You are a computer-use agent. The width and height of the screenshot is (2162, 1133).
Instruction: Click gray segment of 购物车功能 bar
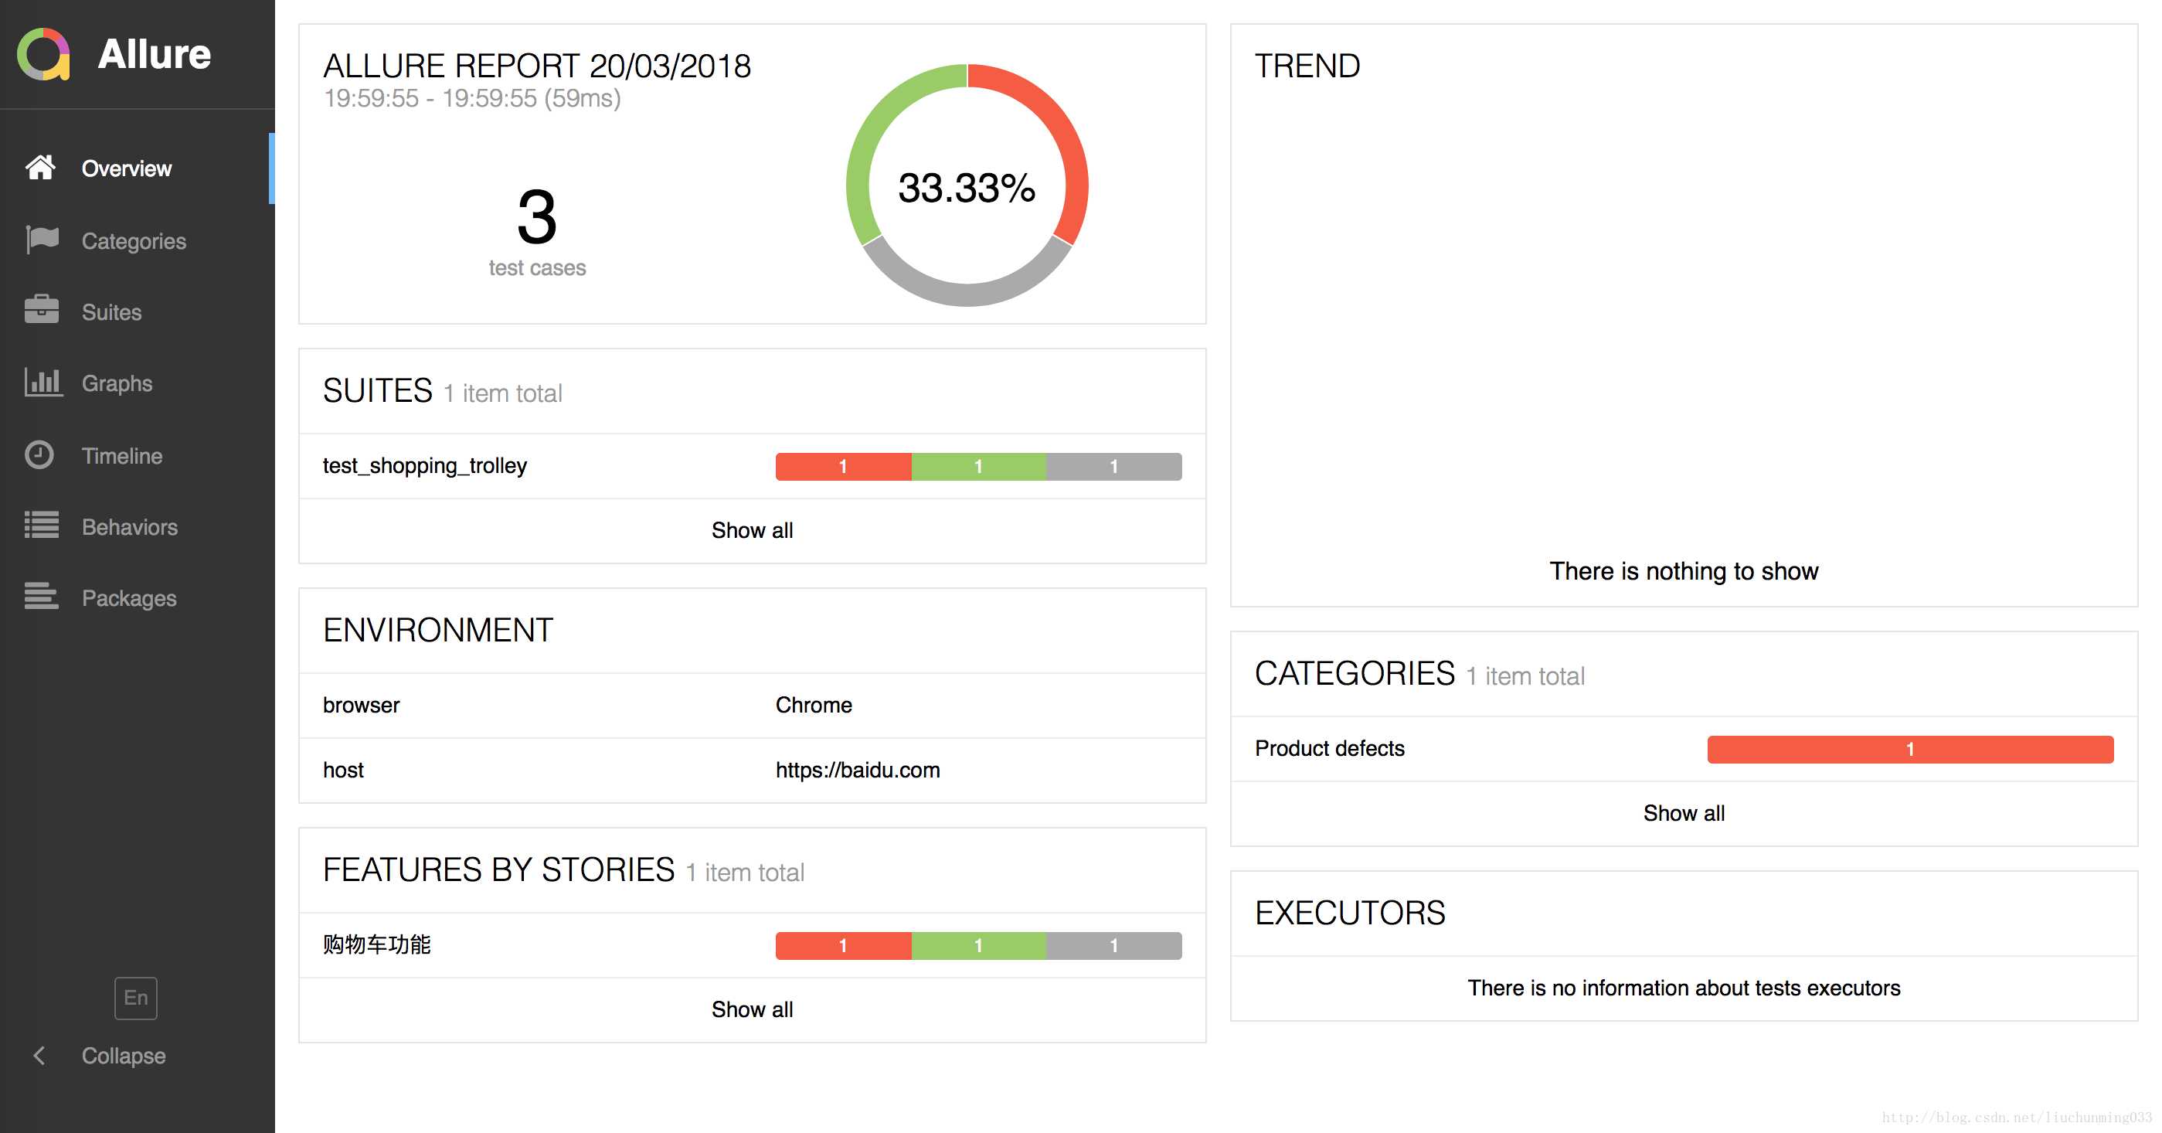[1113, 945]
